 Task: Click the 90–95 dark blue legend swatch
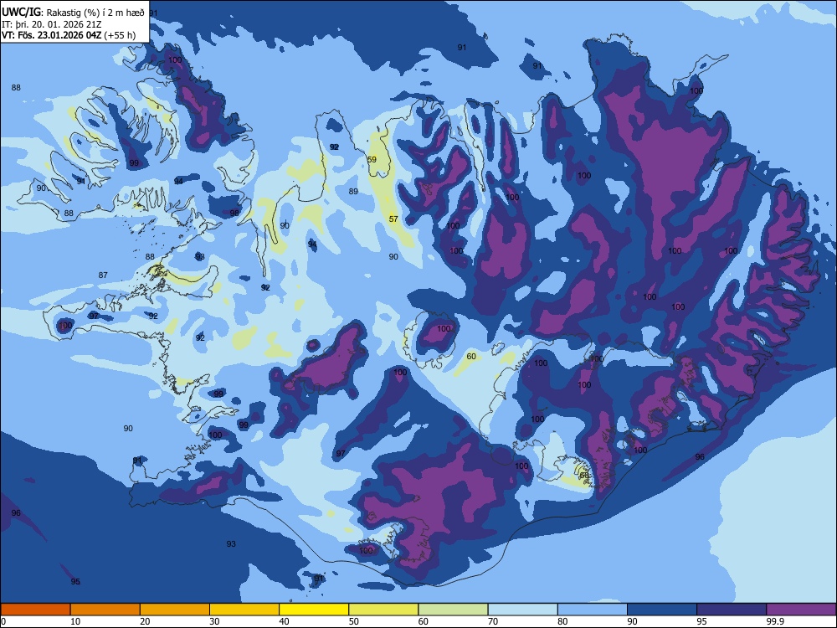point(662,610)
